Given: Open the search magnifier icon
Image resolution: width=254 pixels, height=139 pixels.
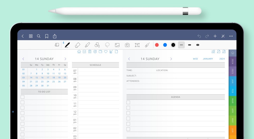Looking at the screenshot, I should tap(39, 36).
